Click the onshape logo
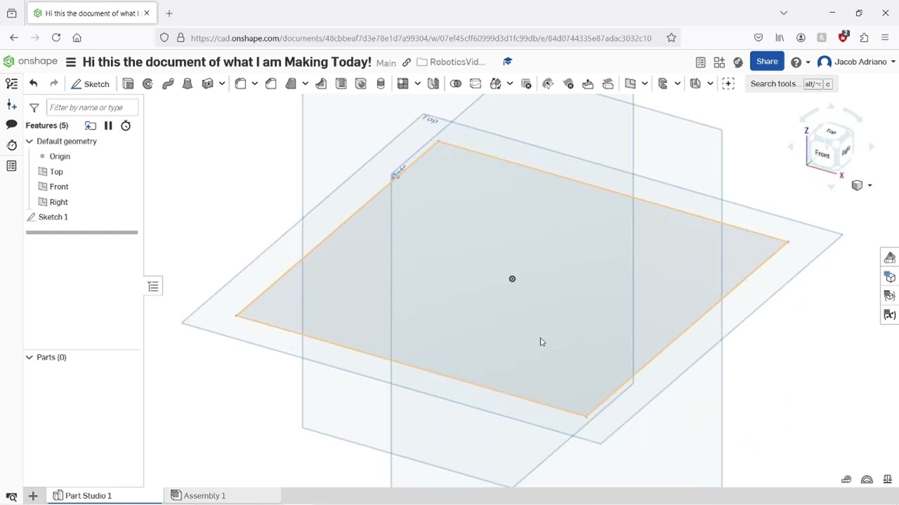 coord(30,62)
